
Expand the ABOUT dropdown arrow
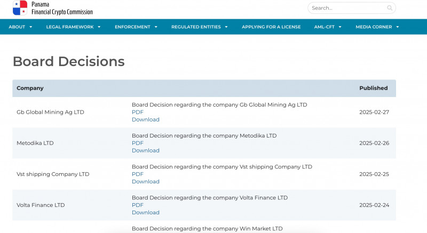31,27
